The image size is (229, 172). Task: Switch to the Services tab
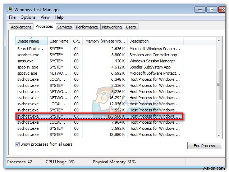(x=64, y=27)
